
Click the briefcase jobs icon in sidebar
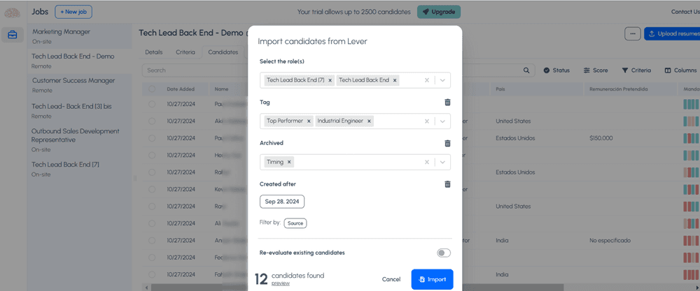(x=12, y=34)
